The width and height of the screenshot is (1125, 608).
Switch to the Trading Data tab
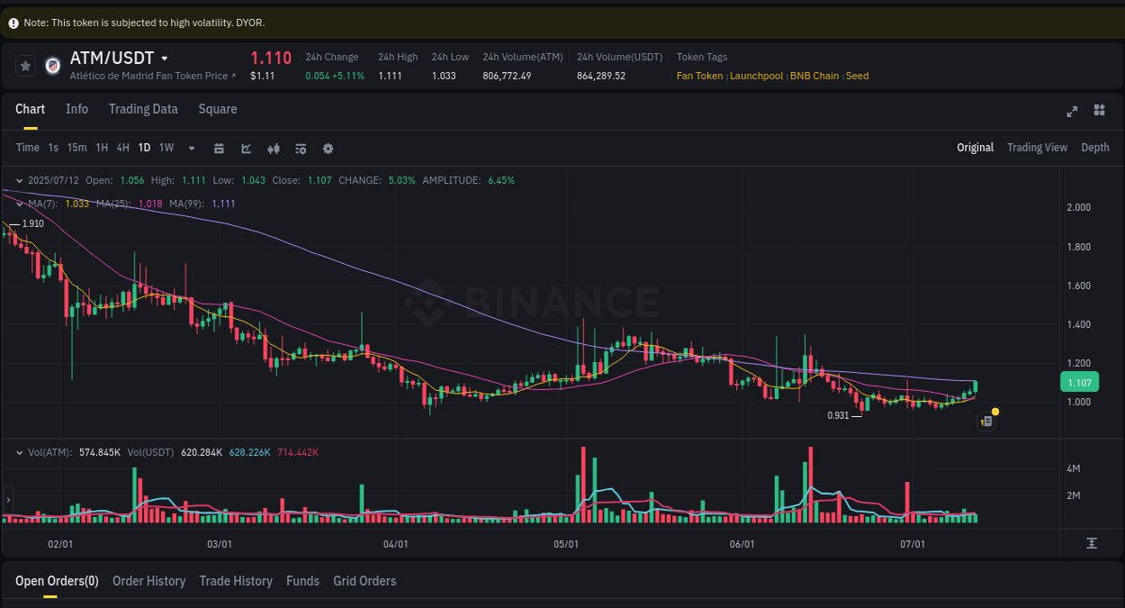(143, 108)
